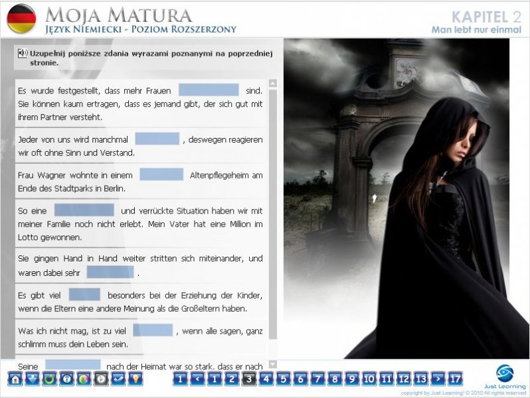Click text 'Ende des Stadtparks in Berlin.'
The height and width of the screenshot is (398, 530).
(x=72, y=188)
